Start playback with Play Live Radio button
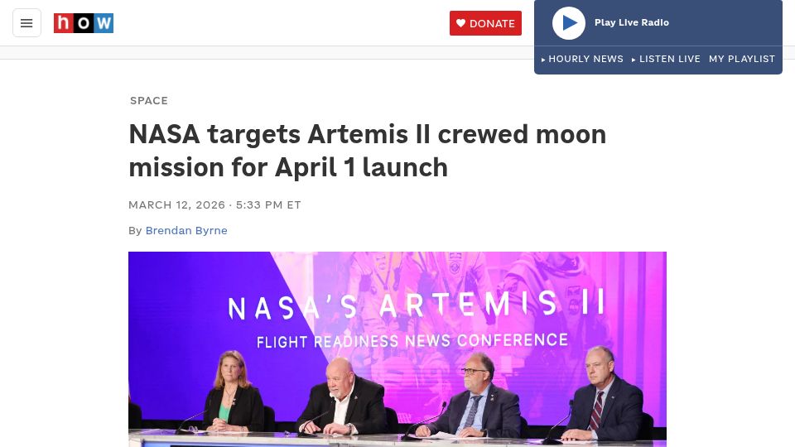The image size is (795, 447). click(568, 23)
